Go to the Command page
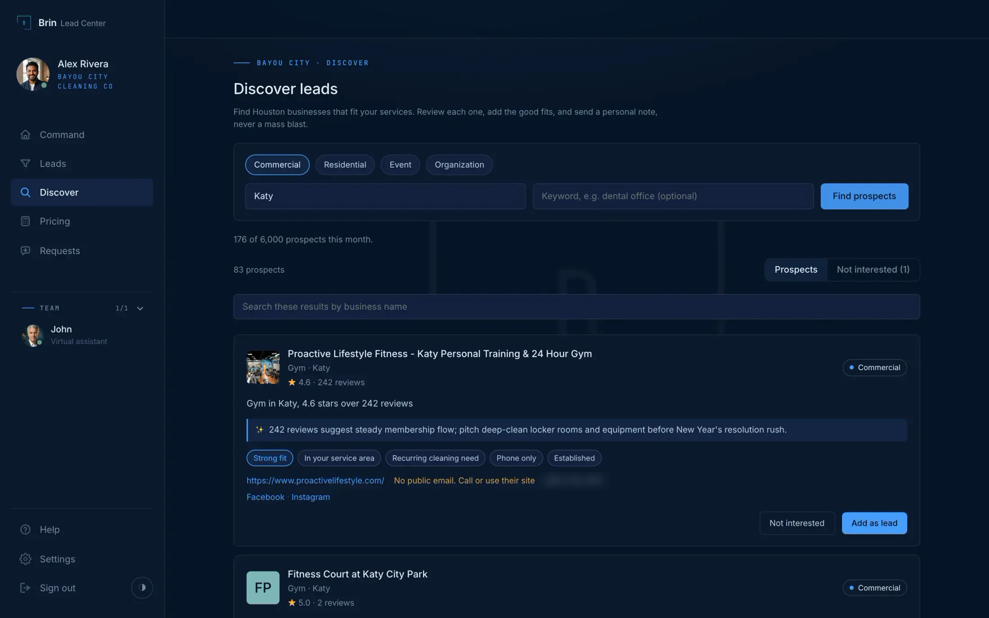989x618 pixels. (82, 135)
